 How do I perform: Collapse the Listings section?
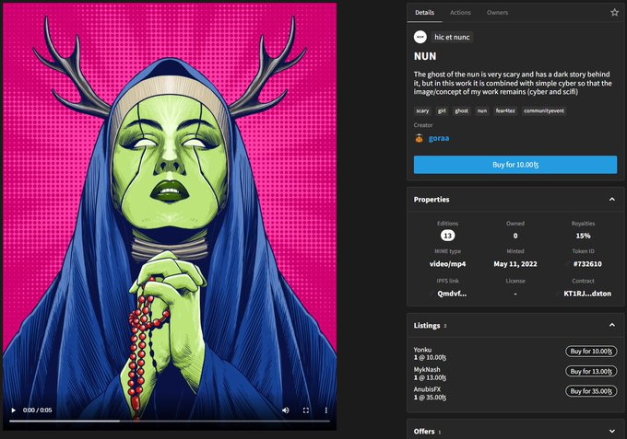tap(612, 325)
